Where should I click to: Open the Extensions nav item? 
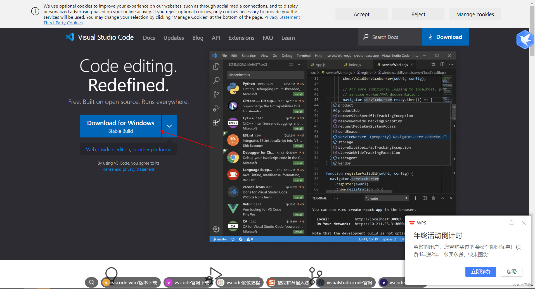pyautogui.click(x=241, y=38)
